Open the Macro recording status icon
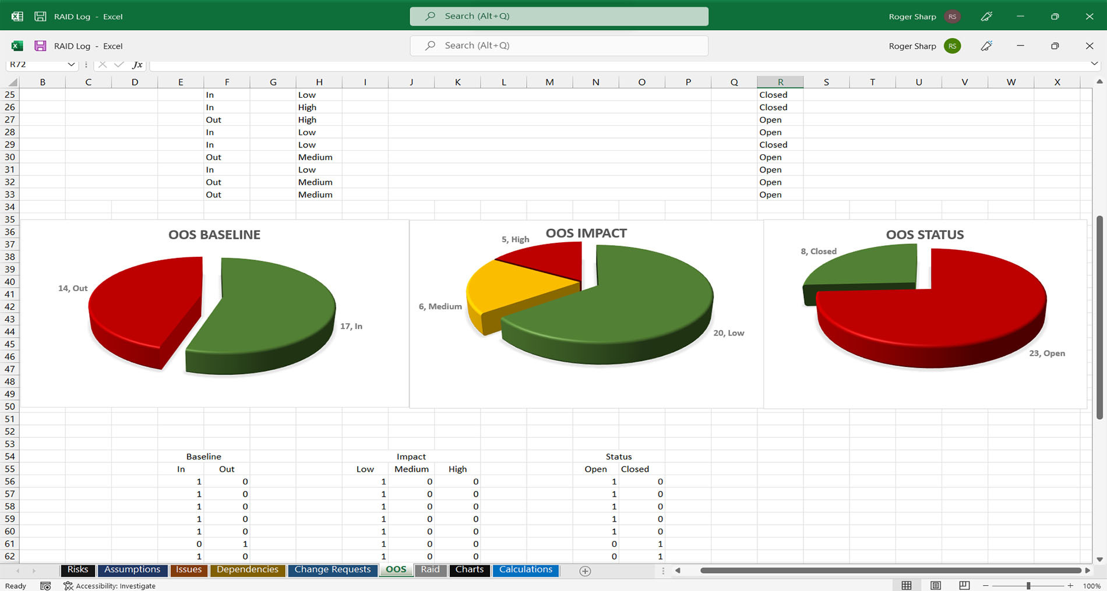The height and width of the screenshot is (591, 1107). coord(45,586)
